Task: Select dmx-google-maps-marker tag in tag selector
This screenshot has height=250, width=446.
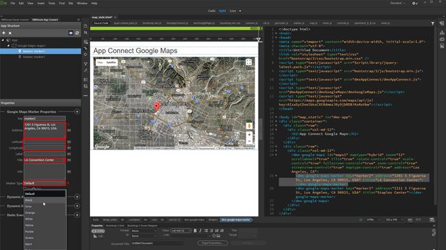Action: click(236, 220)
